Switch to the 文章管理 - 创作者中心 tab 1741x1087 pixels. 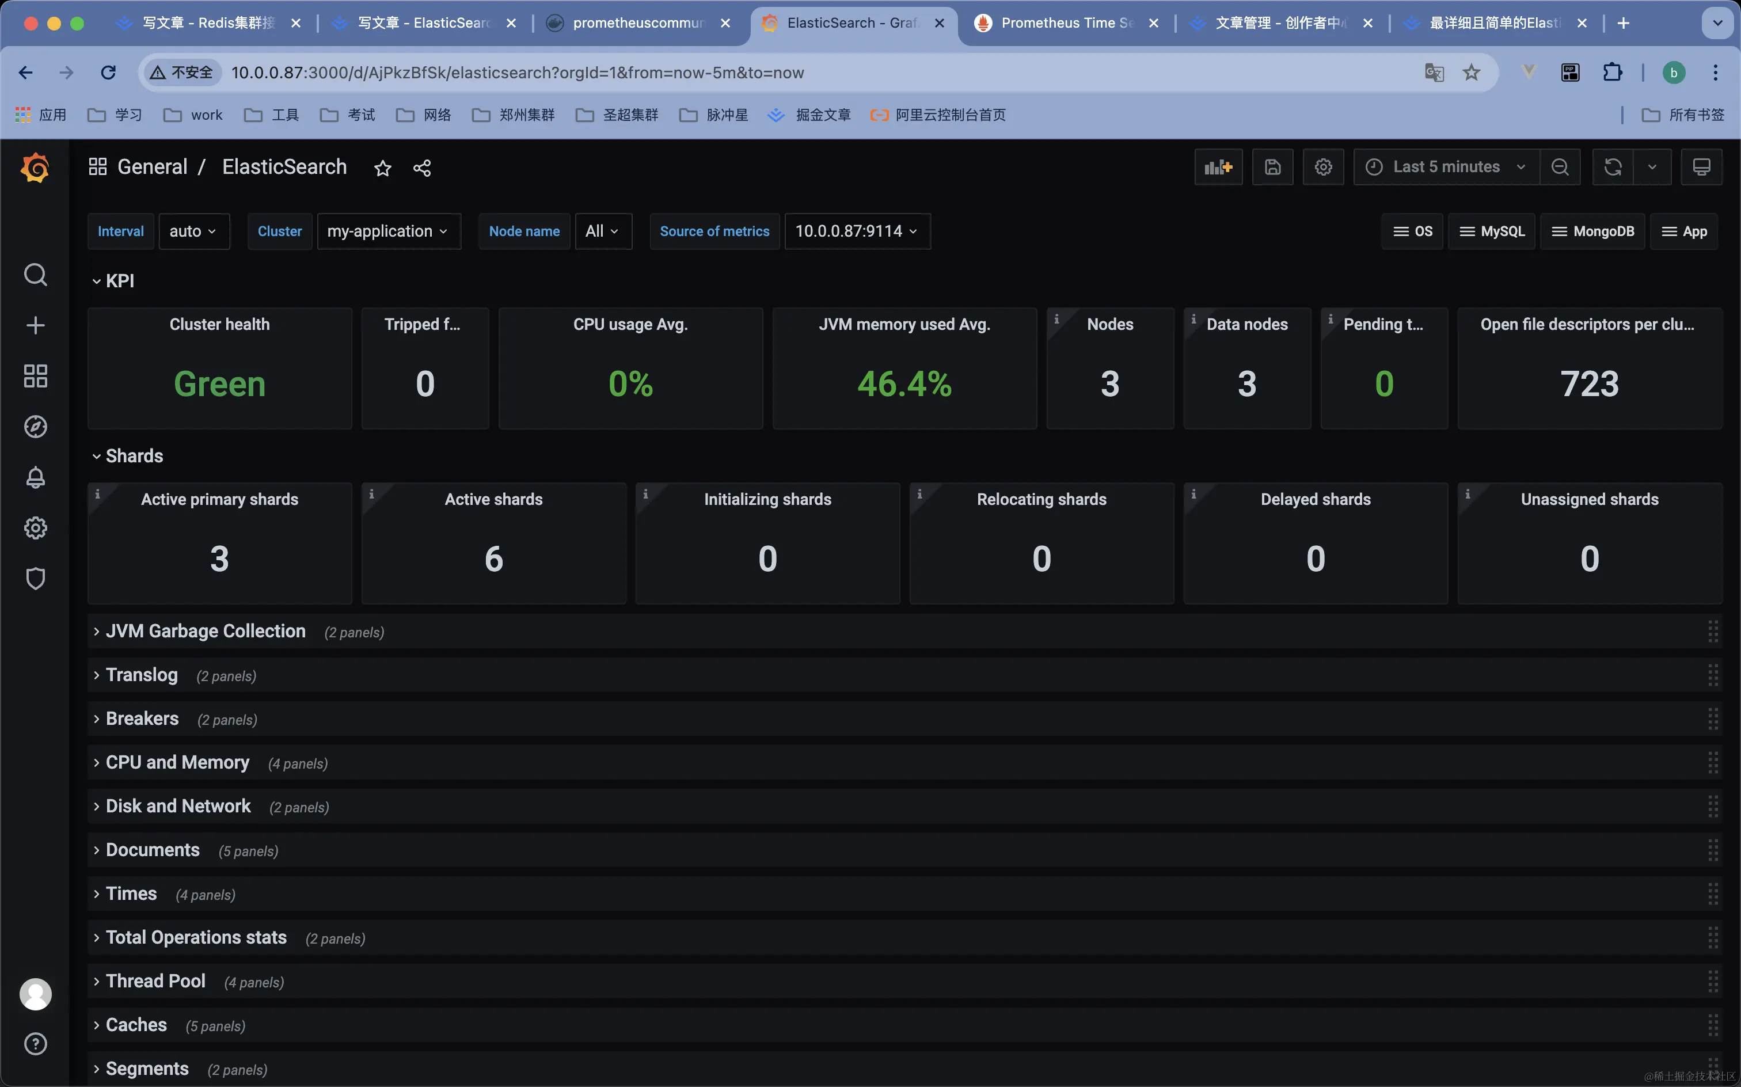1281,23
